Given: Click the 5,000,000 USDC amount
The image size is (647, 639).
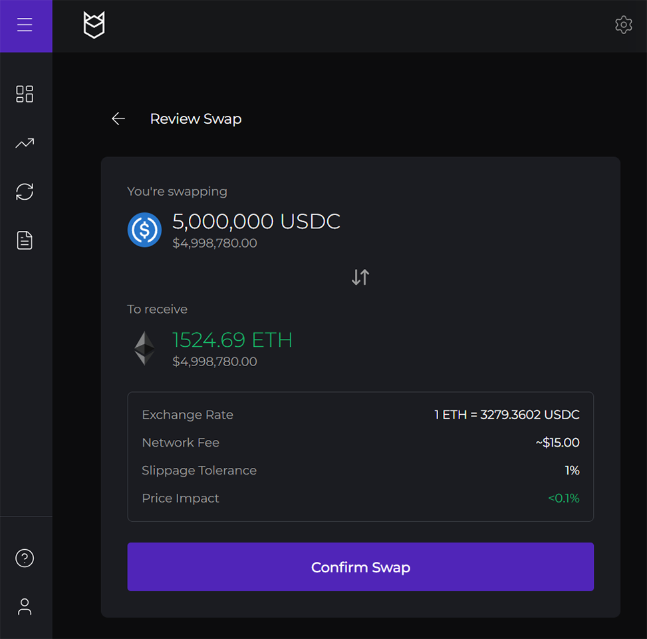Looking at the screenshot, I should coord(256,222).
